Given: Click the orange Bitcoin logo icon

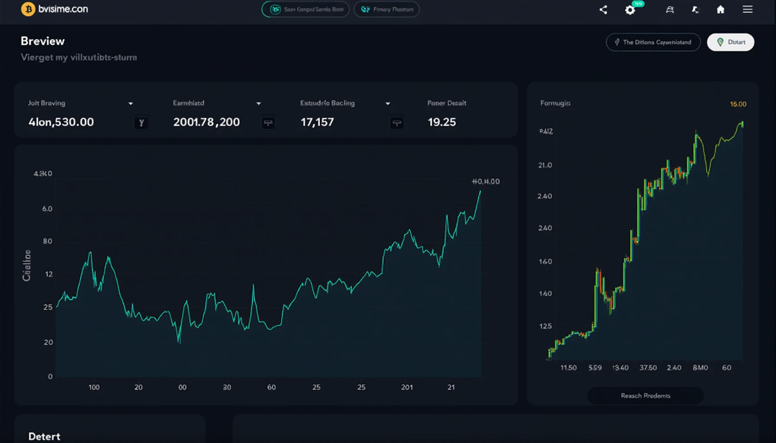Looking at the screenshot, I should [28, 9].
